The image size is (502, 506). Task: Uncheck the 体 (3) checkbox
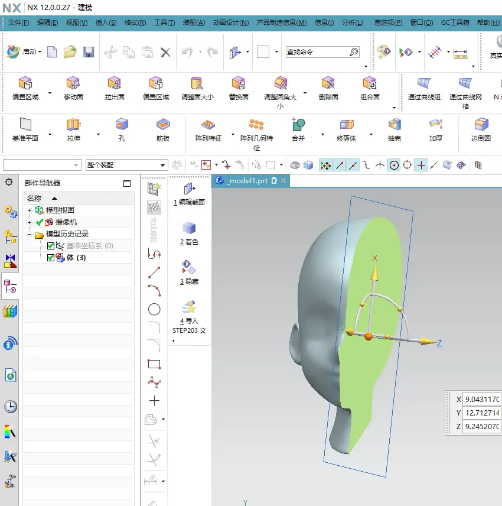point(51,258)
